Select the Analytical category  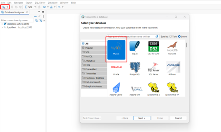[94, 61]
